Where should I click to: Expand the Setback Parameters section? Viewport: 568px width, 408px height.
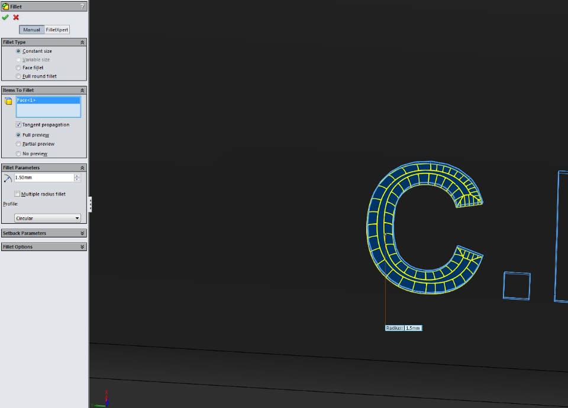coord(82,233)
